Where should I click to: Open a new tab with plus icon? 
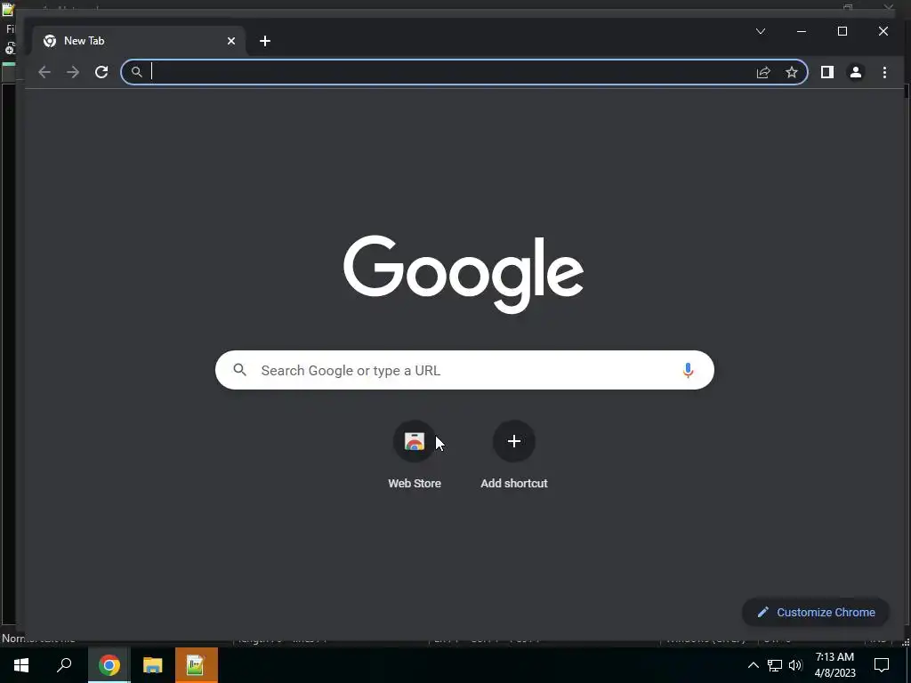[265, 41]
